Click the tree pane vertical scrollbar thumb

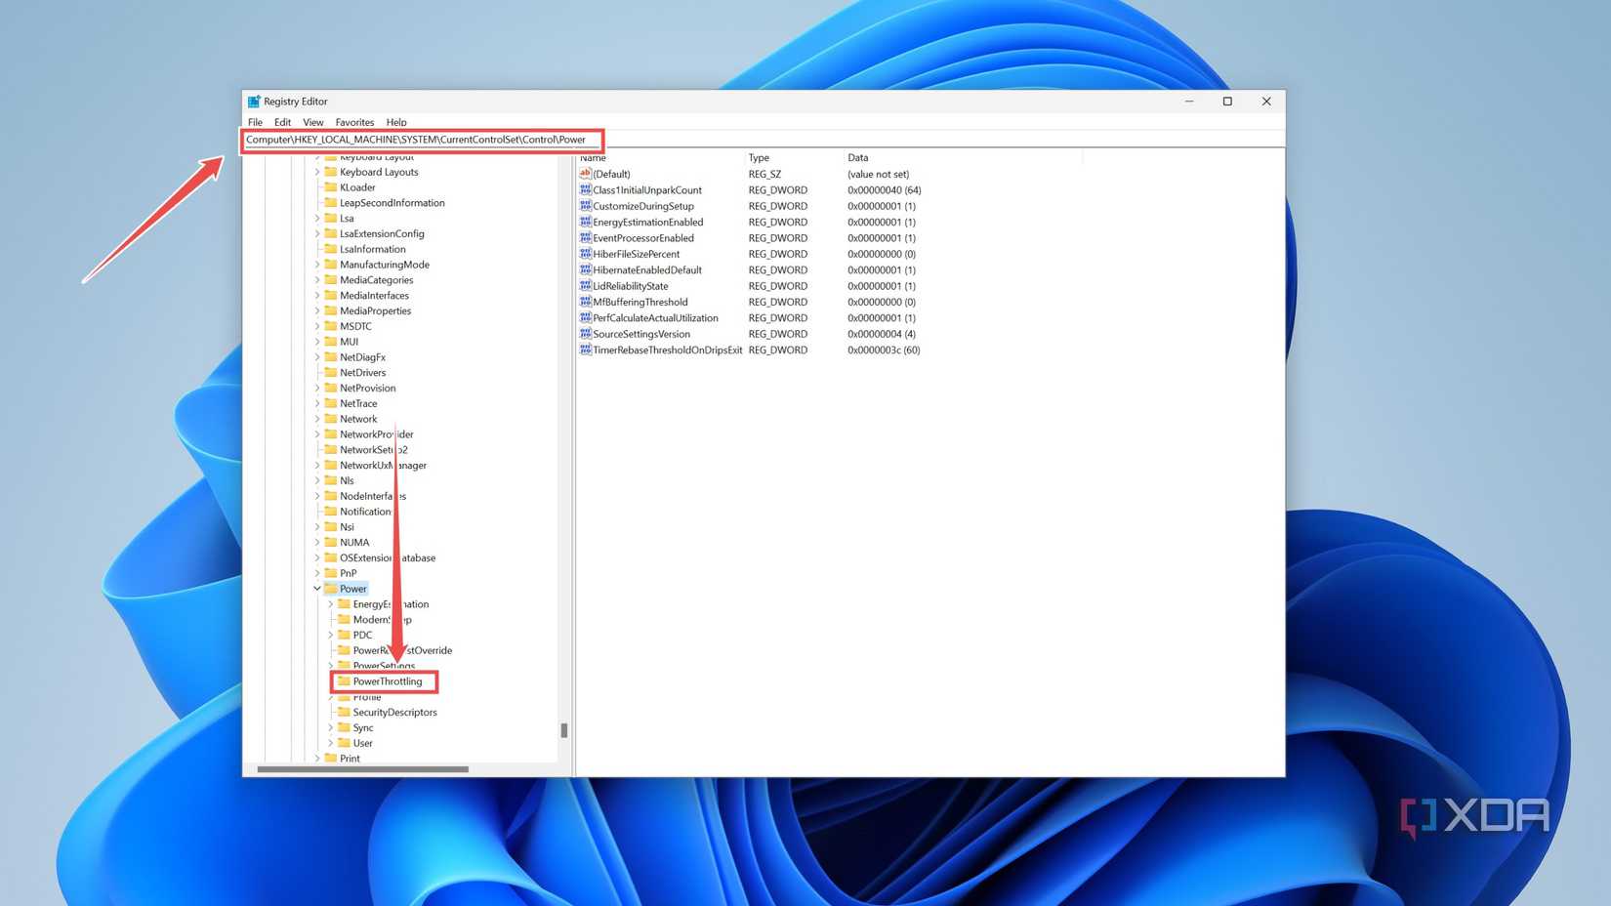coord(564,730)
